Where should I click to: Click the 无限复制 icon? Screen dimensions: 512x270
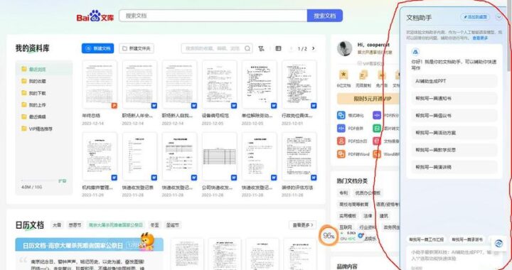tap(363, 75)
